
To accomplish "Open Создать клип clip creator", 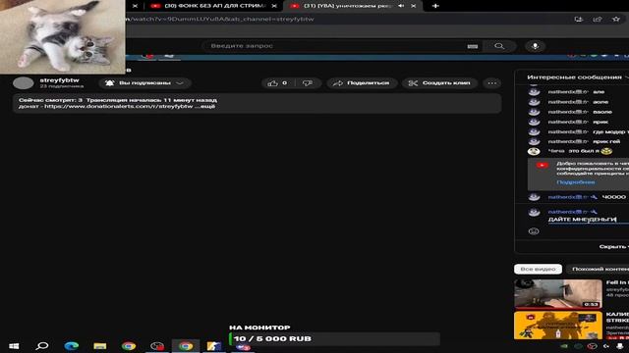I will [439, 82].
